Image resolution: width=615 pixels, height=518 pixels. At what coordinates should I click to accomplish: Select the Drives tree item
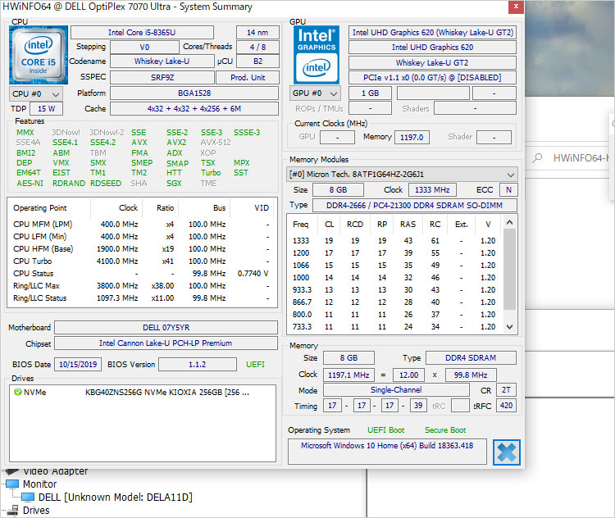(36, 510)
